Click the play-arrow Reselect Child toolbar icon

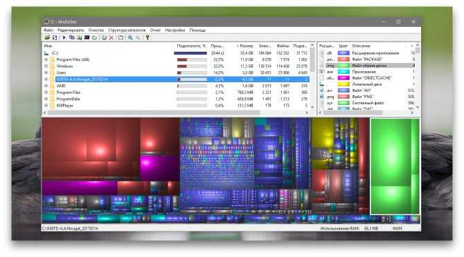click(64, 37)
